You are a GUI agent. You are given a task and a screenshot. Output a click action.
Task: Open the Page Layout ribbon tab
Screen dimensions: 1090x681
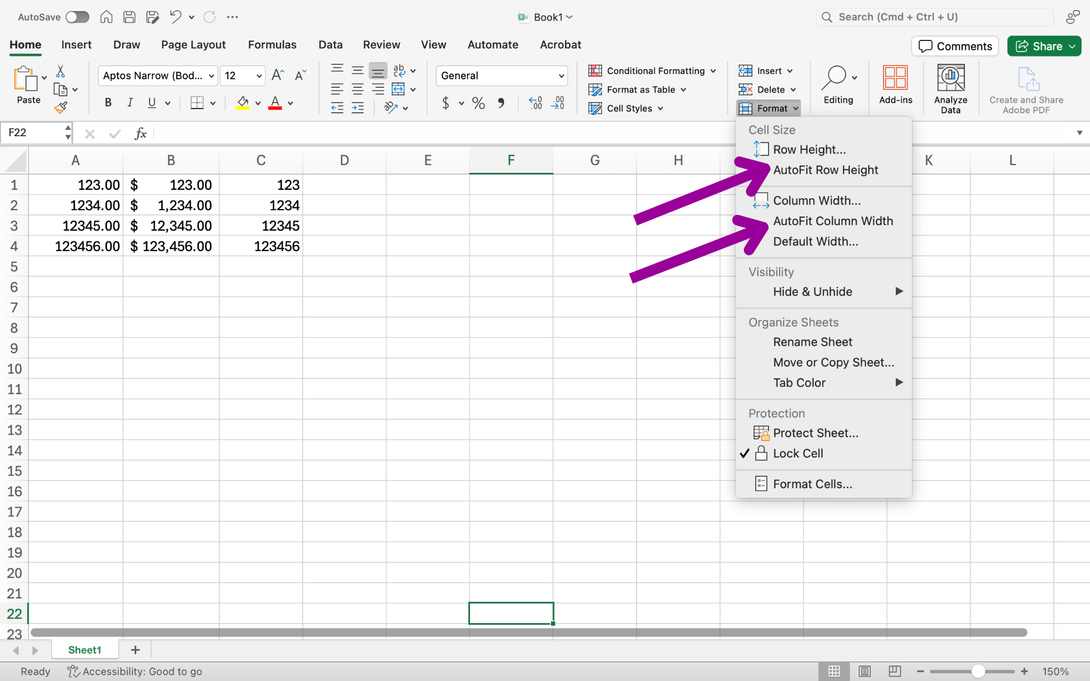(x=193, y=45)
